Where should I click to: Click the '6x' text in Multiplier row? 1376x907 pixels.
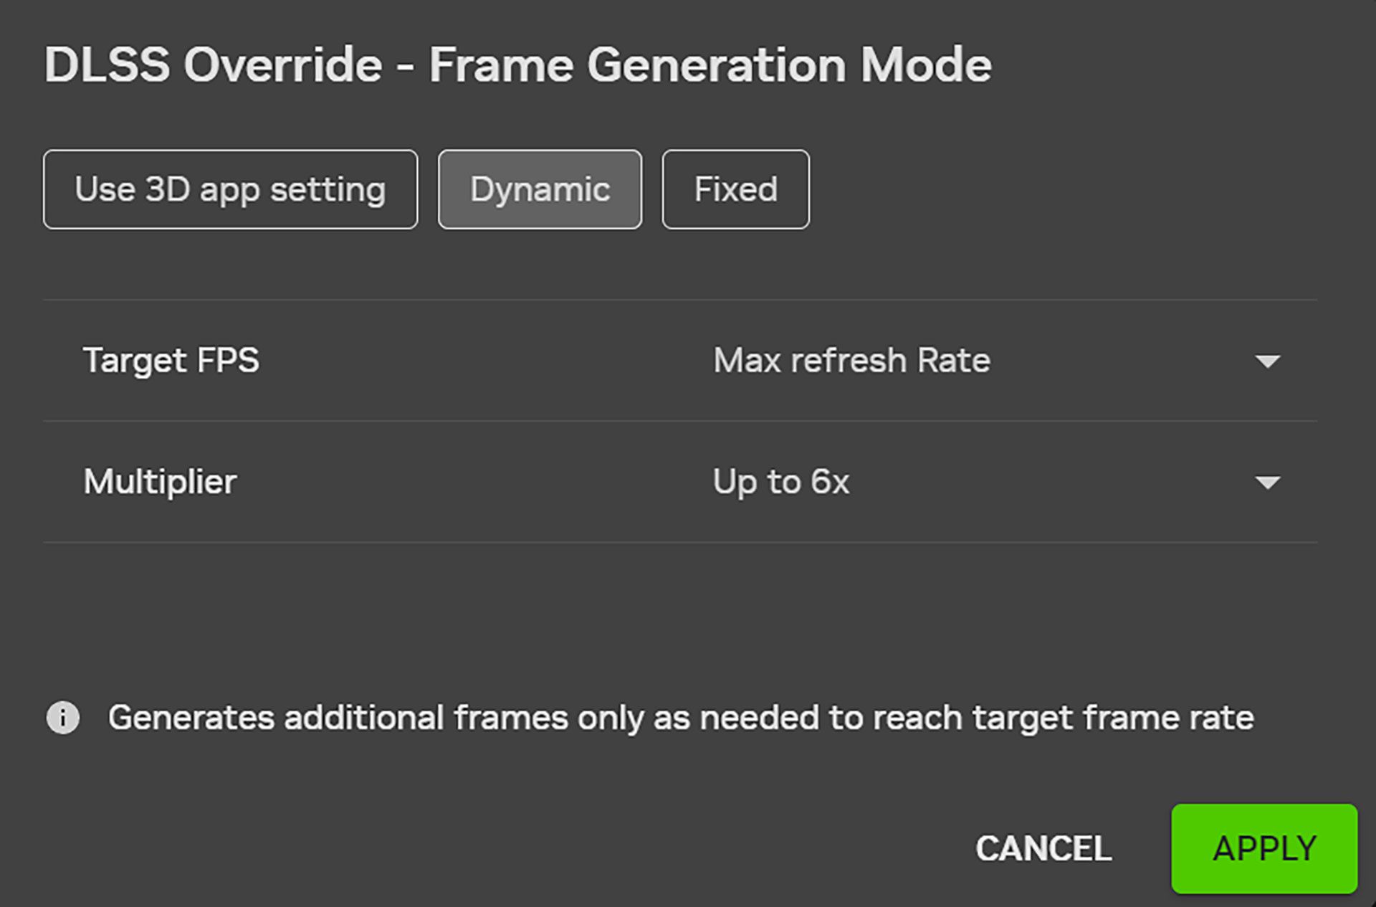point(830,482)
